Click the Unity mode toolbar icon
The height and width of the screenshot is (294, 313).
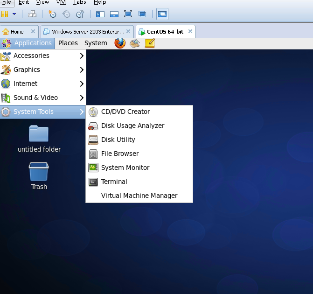coord(142,14)
